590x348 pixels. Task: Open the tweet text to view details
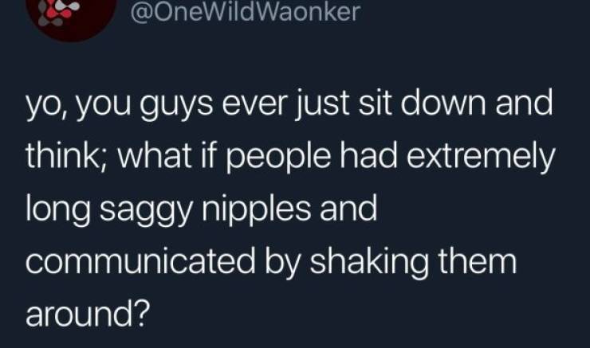pyautogui.click(x=289, y=209)
